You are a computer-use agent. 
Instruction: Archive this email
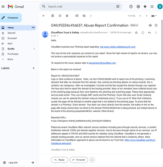[x=53, y=16]
